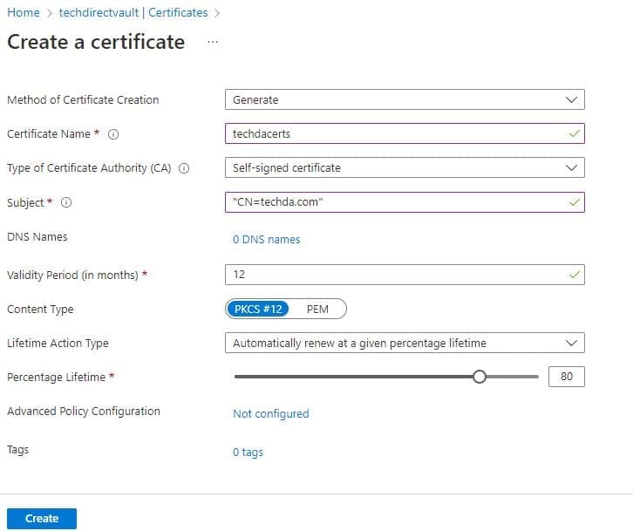
Task: Expand the Method of Certificate Creation dropdown
Action: pyautogui.click(x=404, y=99)
